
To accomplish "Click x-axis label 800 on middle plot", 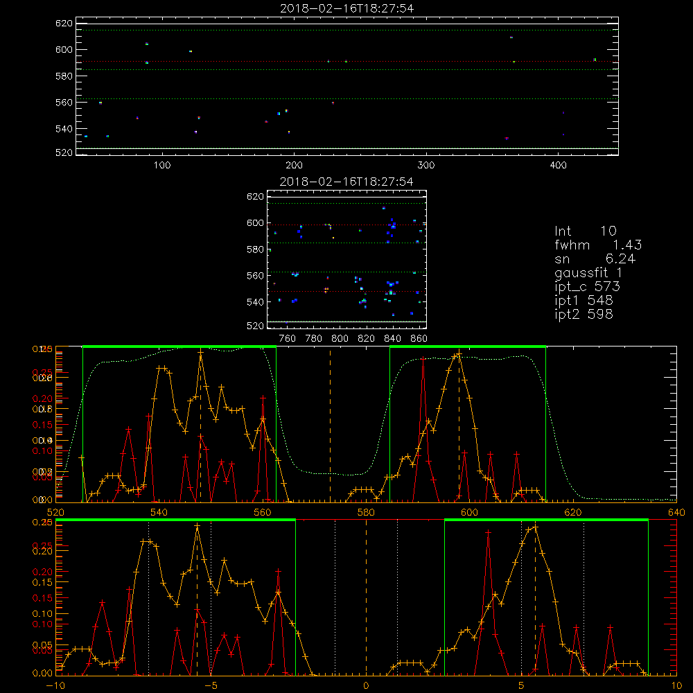I will click(340, 339).
